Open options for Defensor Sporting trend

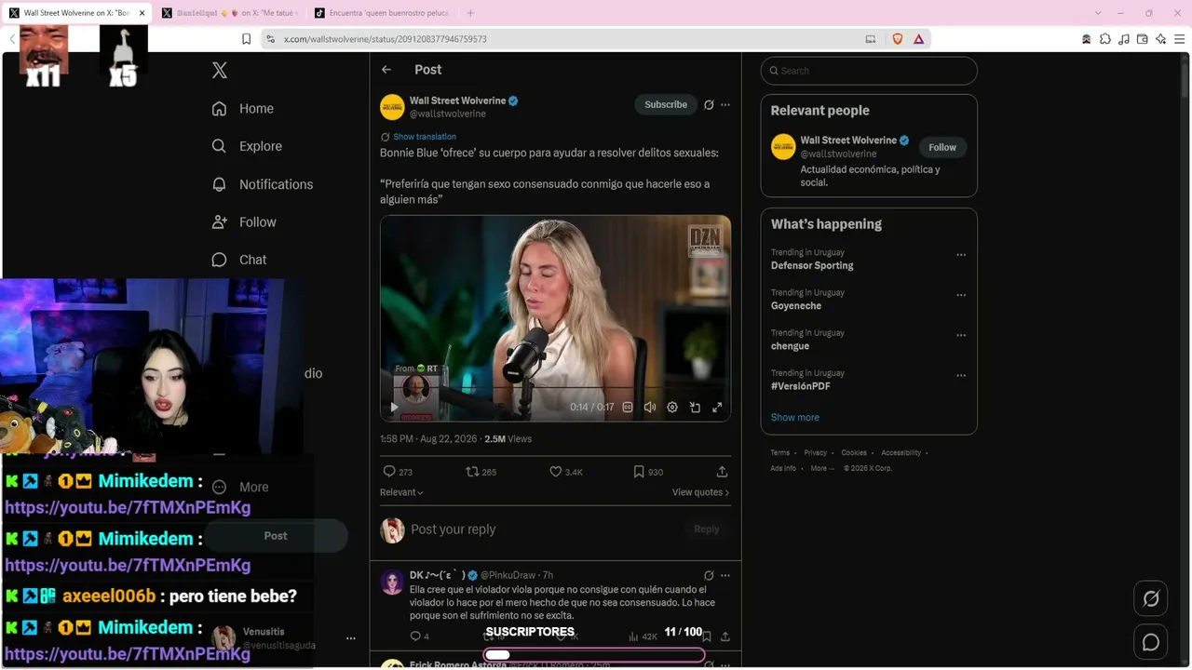961,255
